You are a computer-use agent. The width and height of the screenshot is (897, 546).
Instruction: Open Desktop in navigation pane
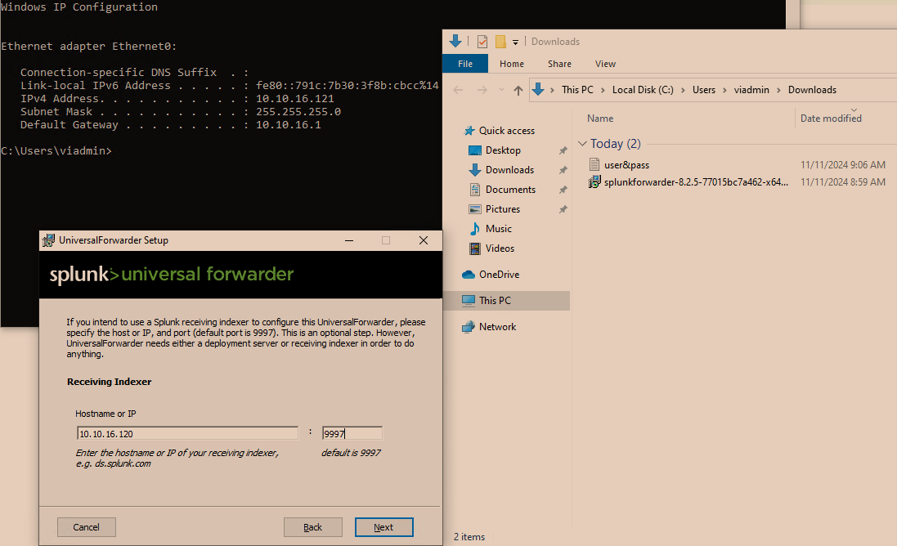pos(503,150)
